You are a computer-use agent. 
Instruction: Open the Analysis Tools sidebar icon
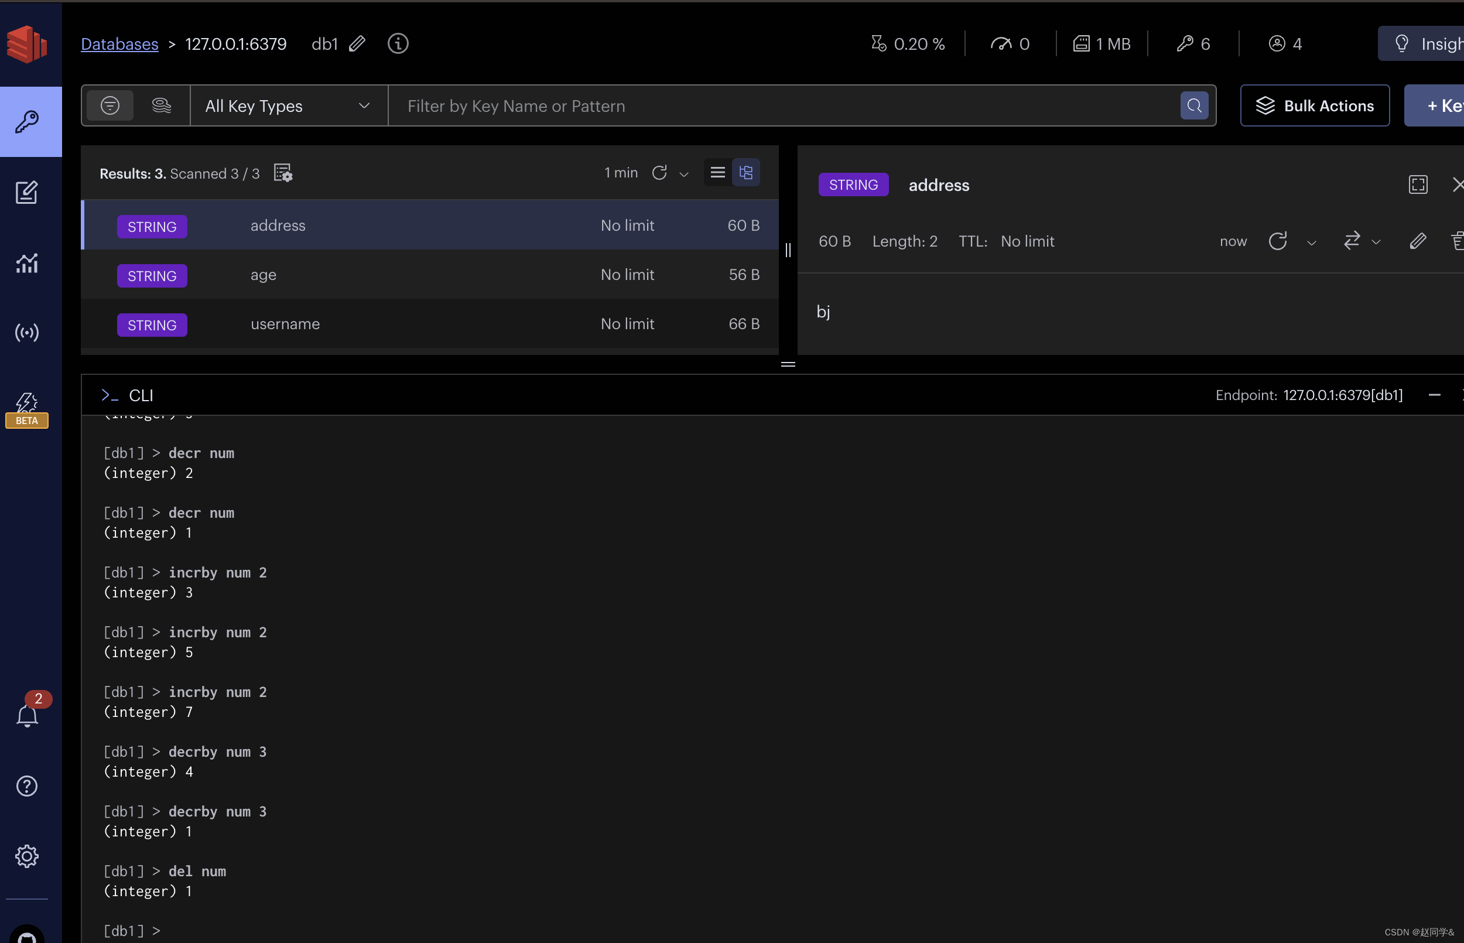(x=26, y=264)
